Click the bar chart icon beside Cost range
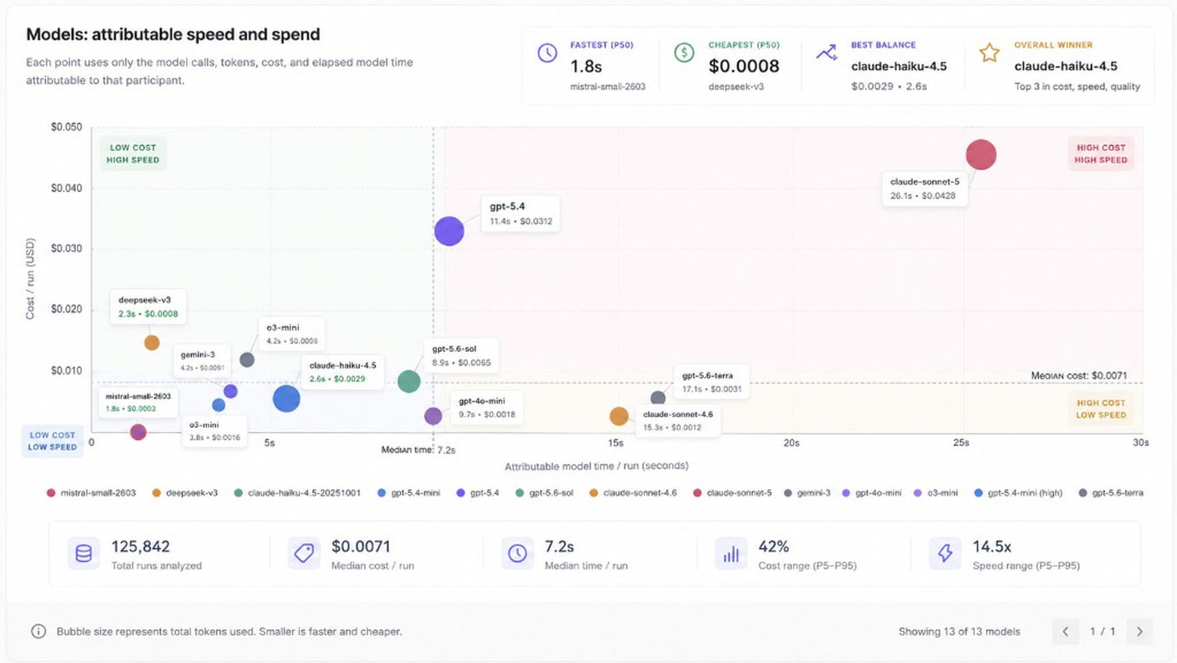The height and width of the screenshot is (663, 1177). (731, 553)
